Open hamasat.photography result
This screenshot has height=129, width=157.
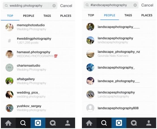coord(38,54)
